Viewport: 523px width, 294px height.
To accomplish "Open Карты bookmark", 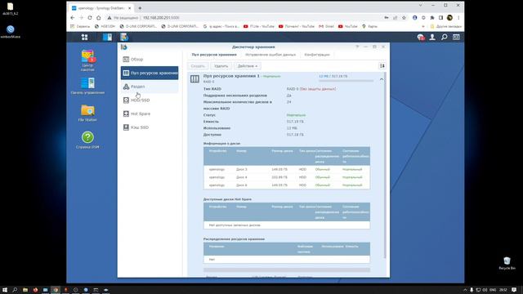I will pyautogui.click(x=369, y=26).
